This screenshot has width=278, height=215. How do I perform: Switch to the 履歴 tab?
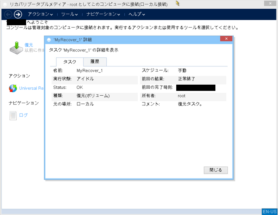coord(95,62)
